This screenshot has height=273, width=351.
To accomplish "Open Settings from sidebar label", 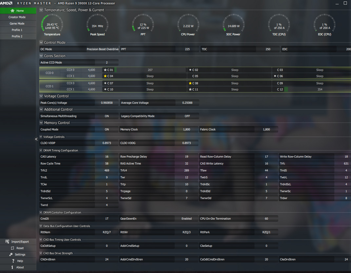I will click(x=20, y=254).
